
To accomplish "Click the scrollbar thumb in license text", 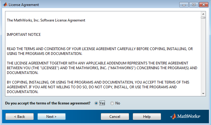I will point(203,18).
